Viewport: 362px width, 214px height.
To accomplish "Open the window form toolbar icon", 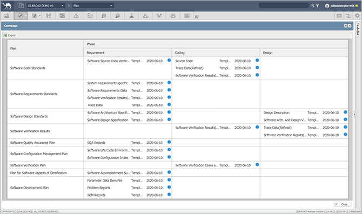I will click(x=187, y=16).
